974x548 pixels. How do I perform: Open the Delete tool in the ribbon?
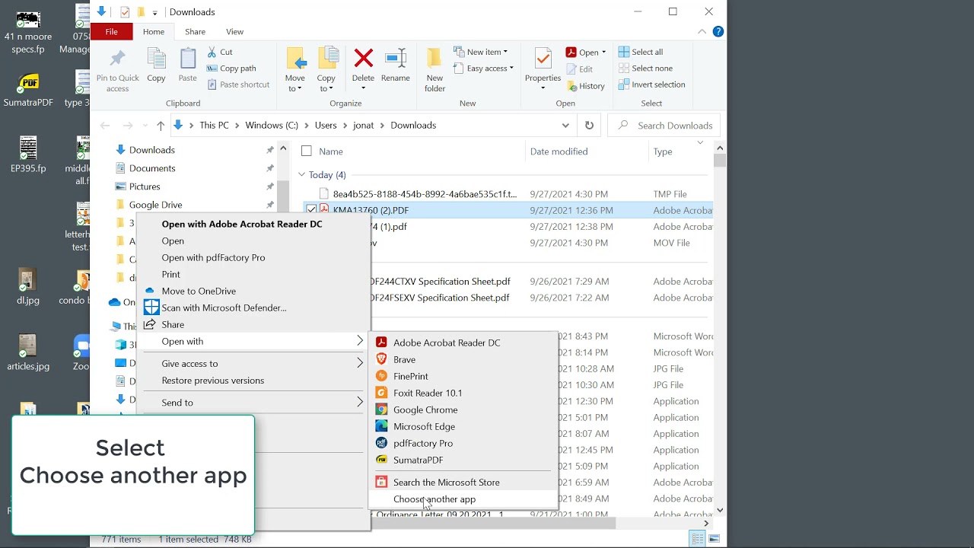tap(363, 68)
